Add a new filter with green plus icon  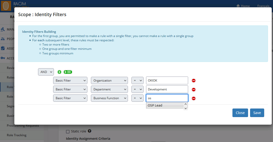click(59, 72)
